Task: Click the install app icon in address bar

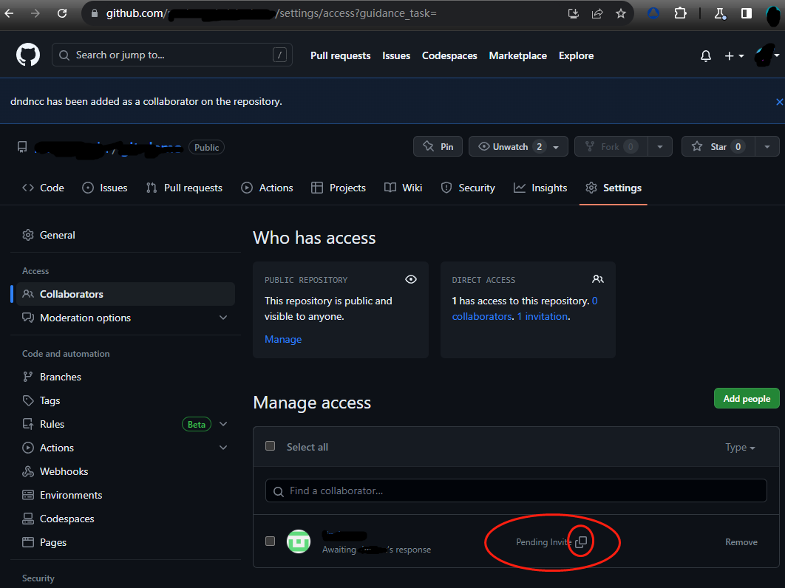Action: click(574, 13)
